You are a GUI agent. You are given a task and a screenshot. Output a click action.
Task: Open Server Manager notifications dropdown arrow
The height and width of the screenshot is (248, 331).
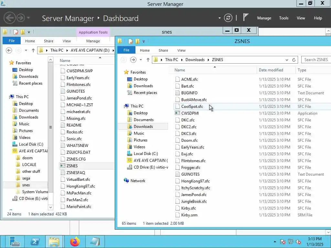click(219, 18)
